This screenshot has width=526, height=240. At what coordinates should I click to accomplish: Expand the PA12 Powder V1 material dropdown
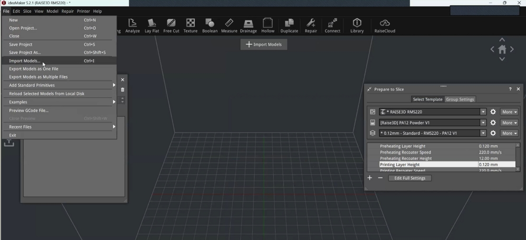(x=483, y=122)
